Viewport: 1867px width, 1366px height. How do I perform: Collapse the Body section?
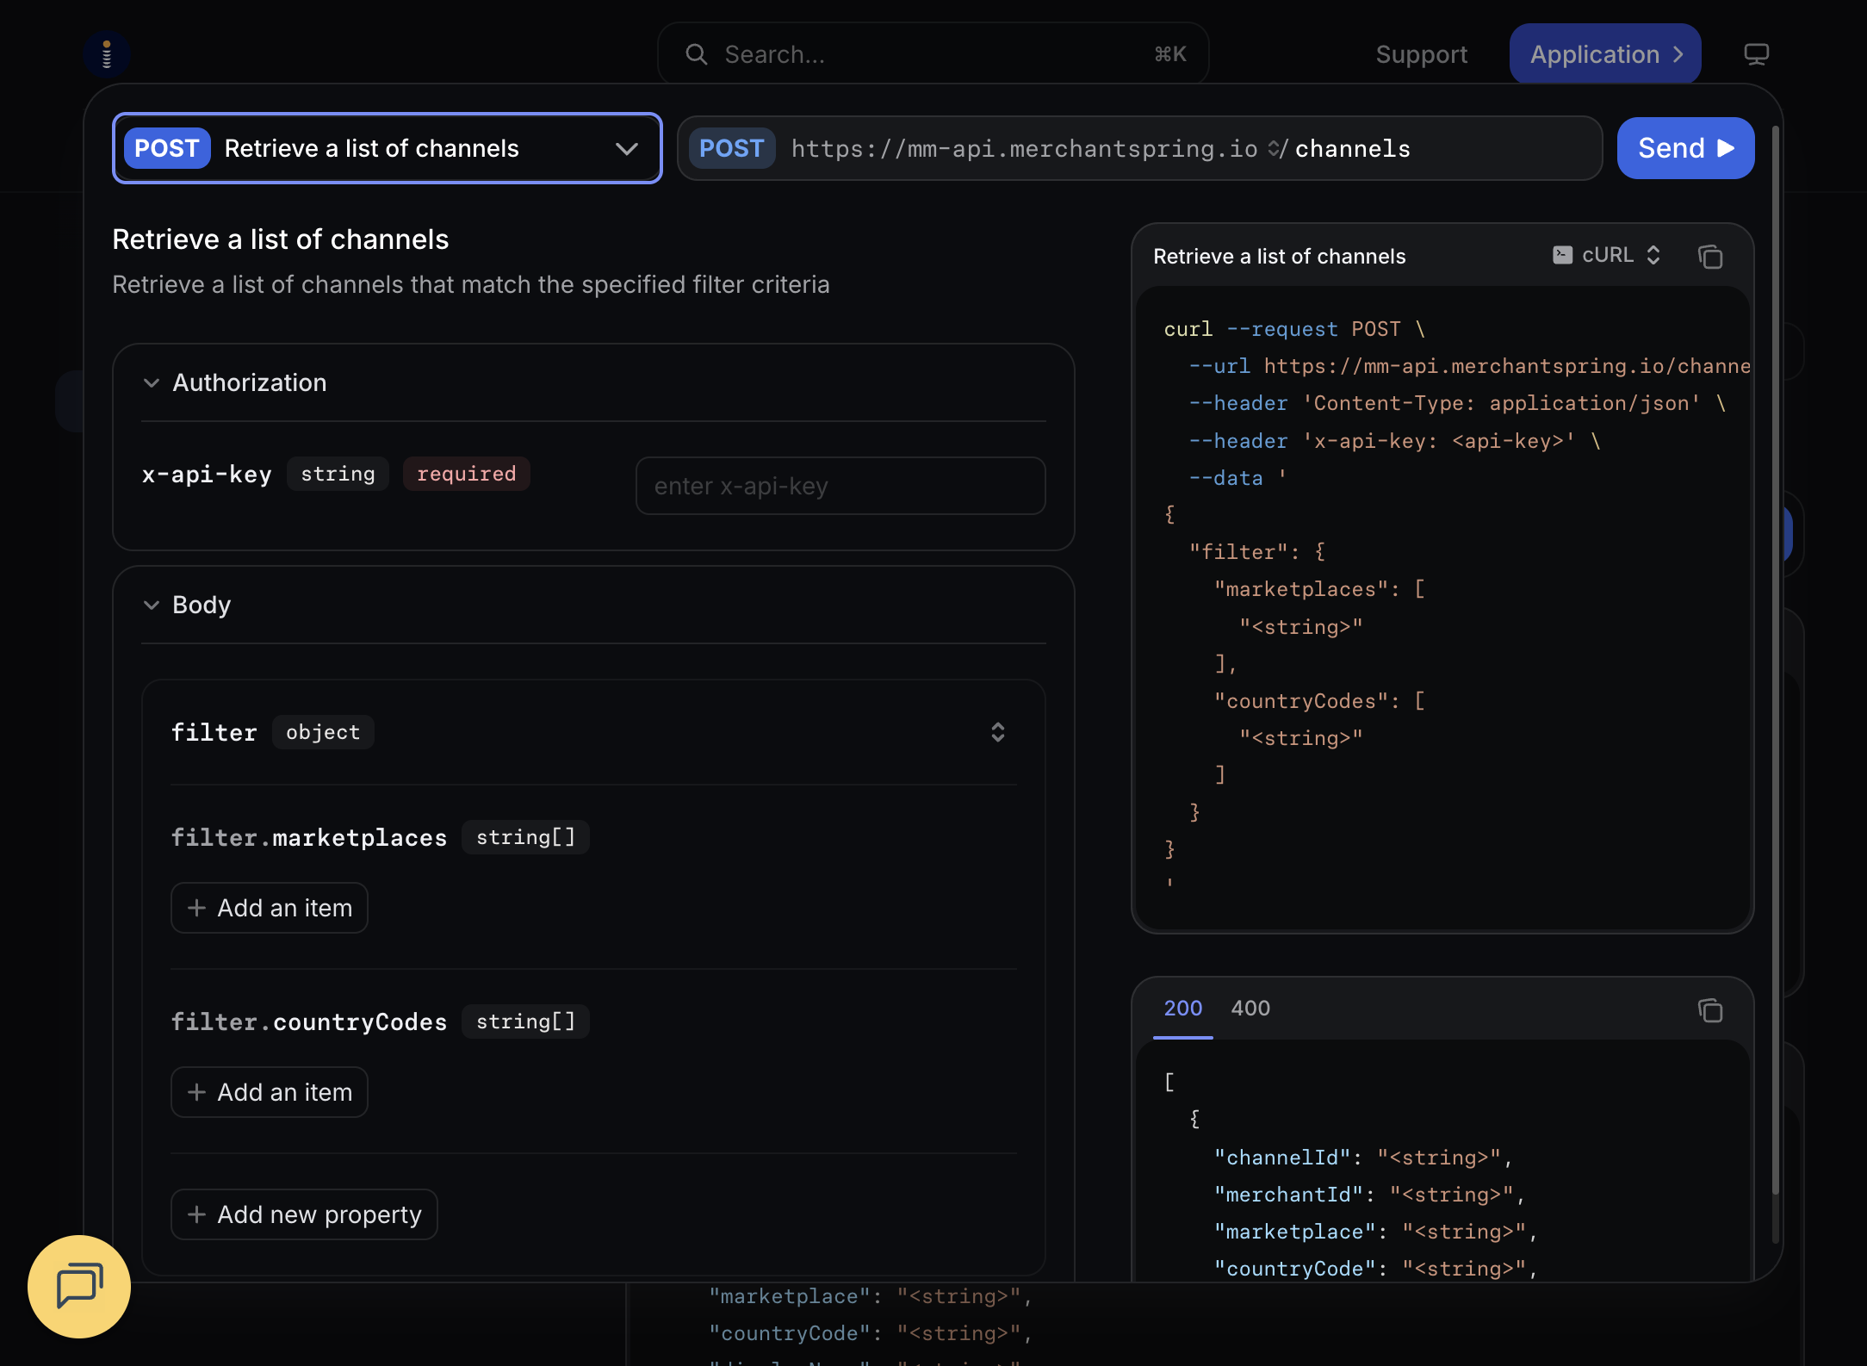point(152,605)
